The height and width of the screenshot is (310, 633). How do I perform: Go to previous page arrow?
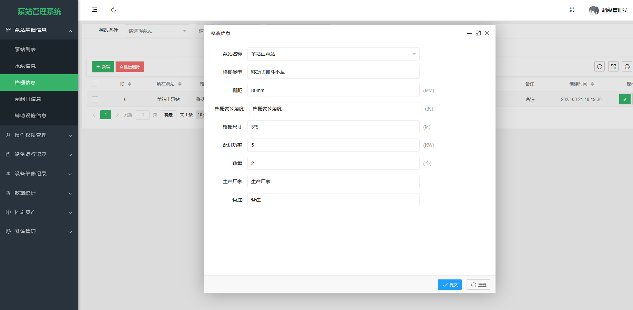pyautogui.click(x=94, y=115)
